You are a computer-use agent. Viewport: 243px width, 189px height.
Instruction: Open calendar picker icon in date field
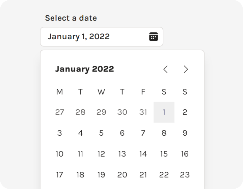click(x=154, y=37)
